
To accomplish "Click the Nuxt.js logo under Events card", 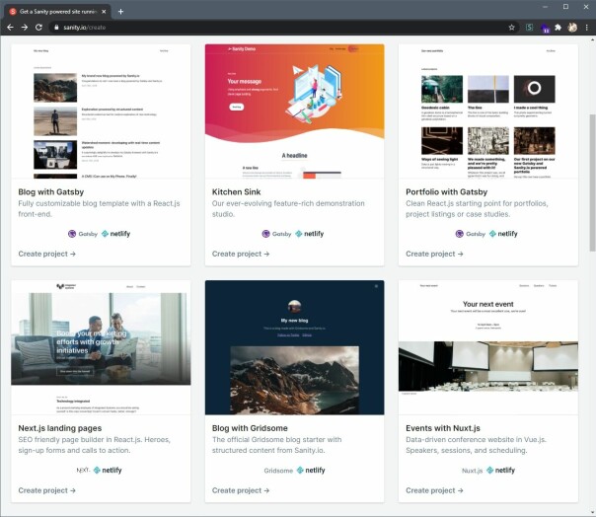I will (472, 471).
